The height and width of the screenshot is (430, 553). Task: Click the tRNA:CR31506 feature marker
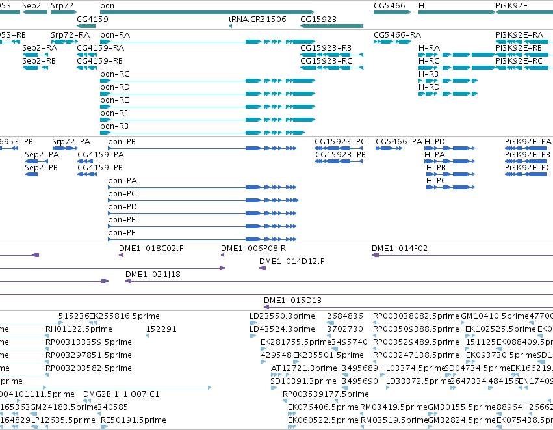(230, 26)
